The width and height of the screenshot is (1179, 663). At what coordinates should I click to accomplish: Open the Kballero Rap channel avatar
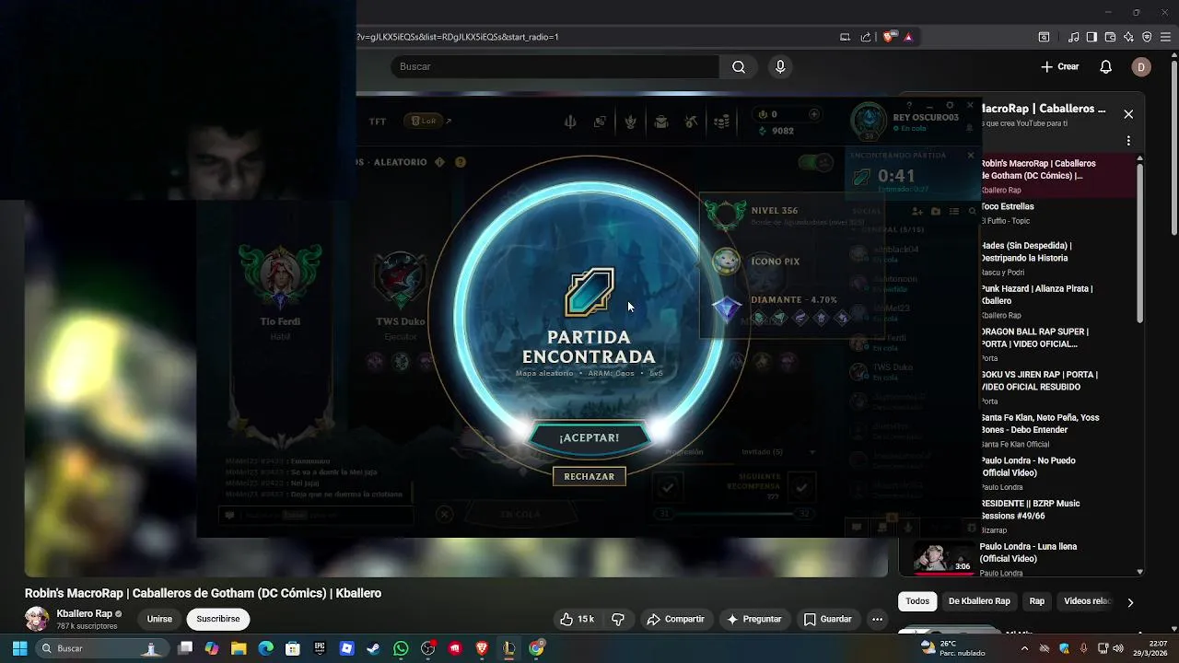click(37, 619)
